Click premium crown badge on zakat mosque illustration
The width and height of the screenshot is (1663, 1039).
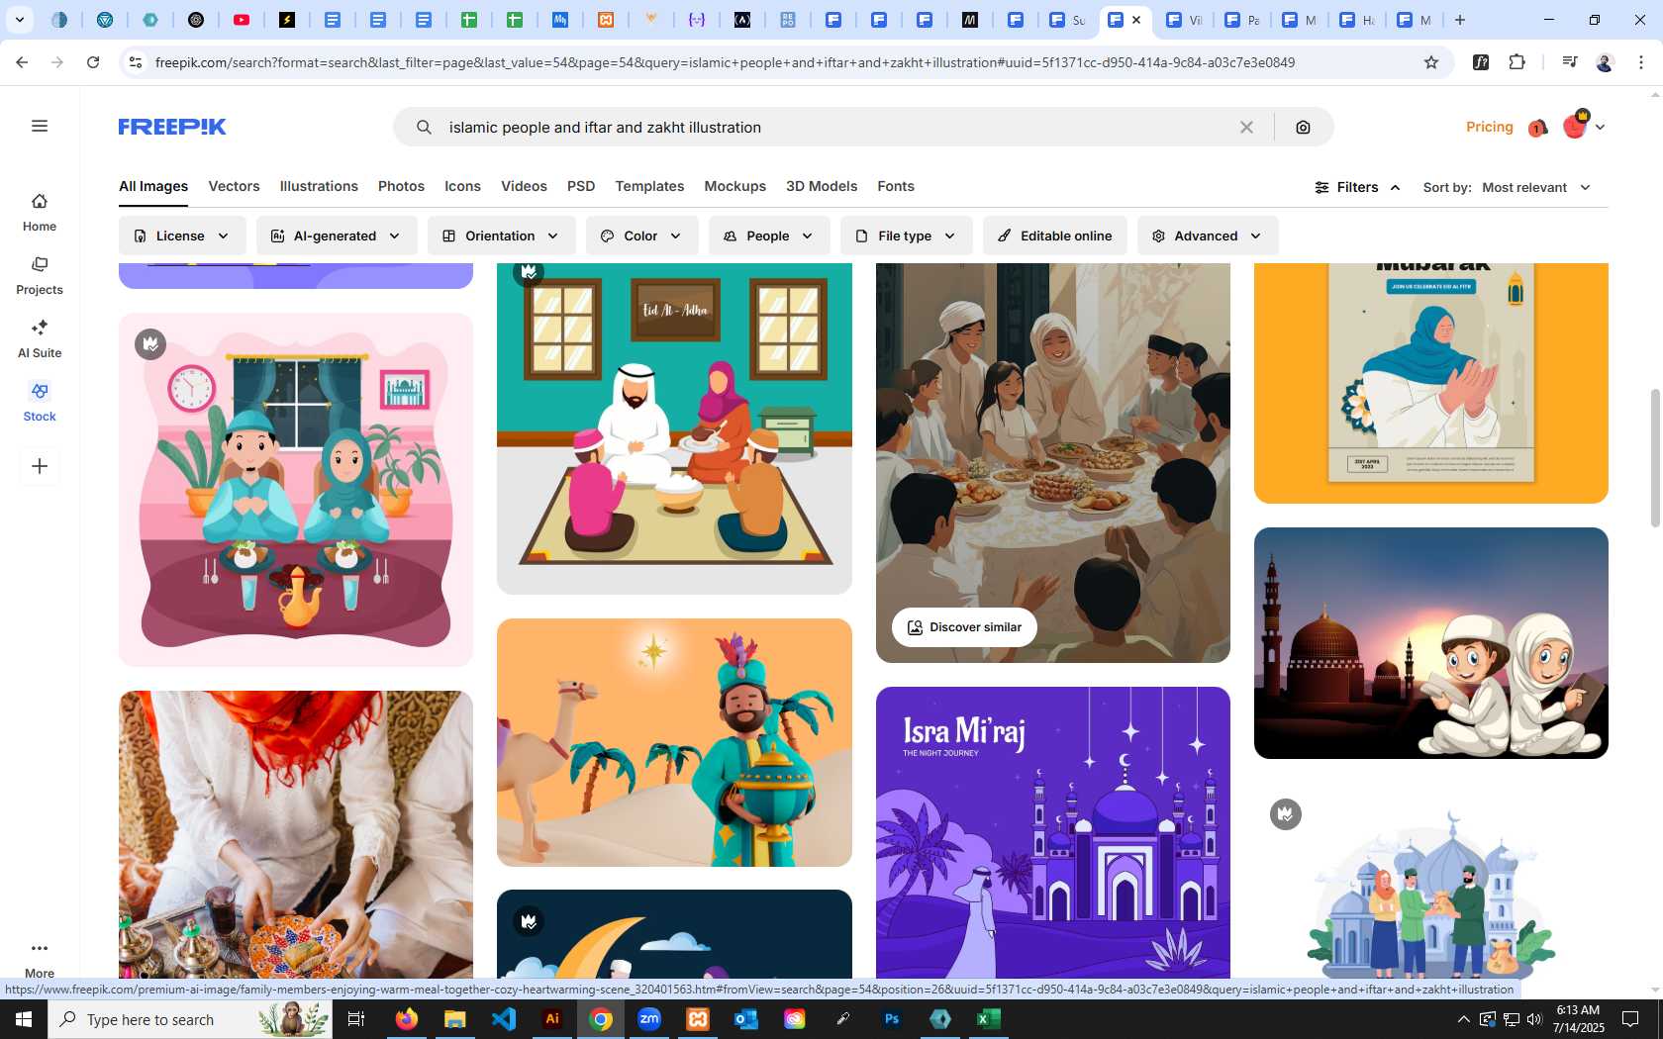tap(1286, 814)
